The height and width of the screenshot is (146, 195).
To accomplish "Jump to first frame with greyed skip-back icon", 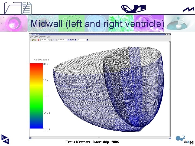I will click(x=53, y=40).
